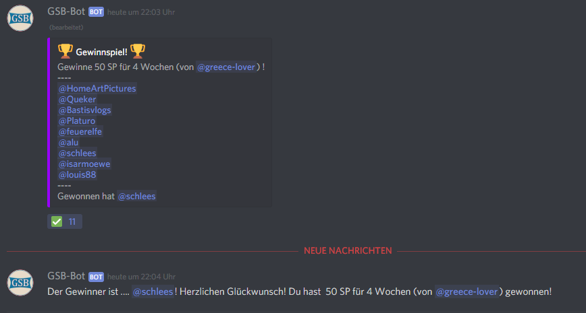Open @schlees after 'Gewonnen hat'
This screenshot has width=586, height=313.
[137, 197]
